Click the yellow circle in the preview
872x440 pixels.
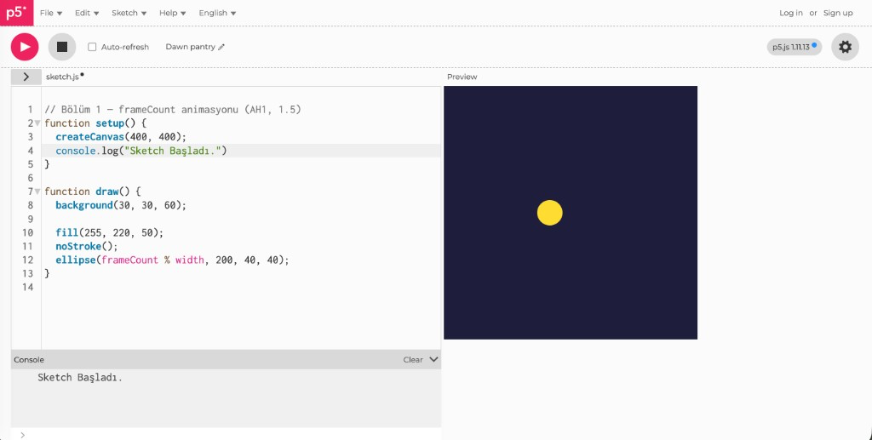point(549,213)
